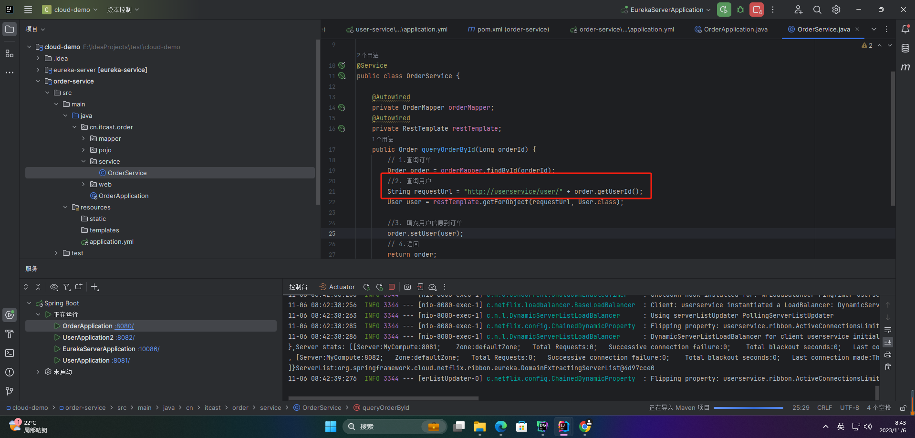Select the 控制台 console tab

[x=298, y=287]
